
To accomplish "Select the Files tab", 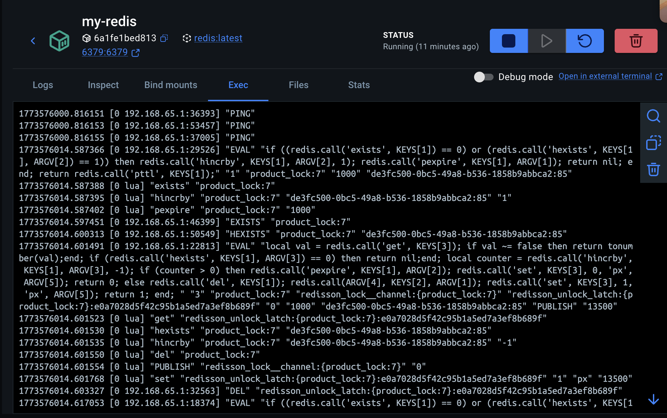I will [x=298, y=85].
